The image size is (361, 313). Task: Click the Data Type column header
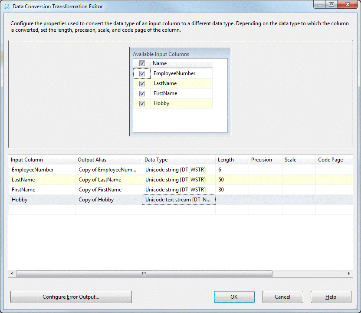(179, 160)
